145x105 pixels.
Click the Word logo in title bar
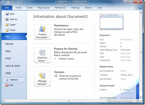[x=3, y=3]
